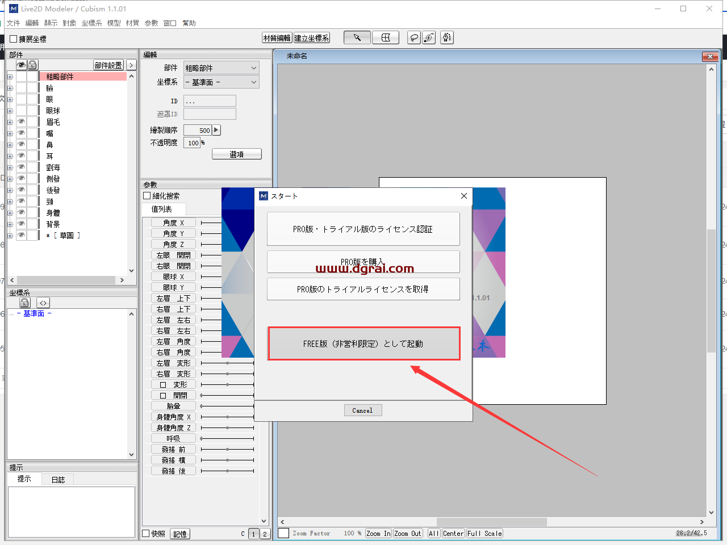The height and width of the screenshot is (545, 727).
Task: Open the 文件 menu
Action: click(x=13, y=23)
